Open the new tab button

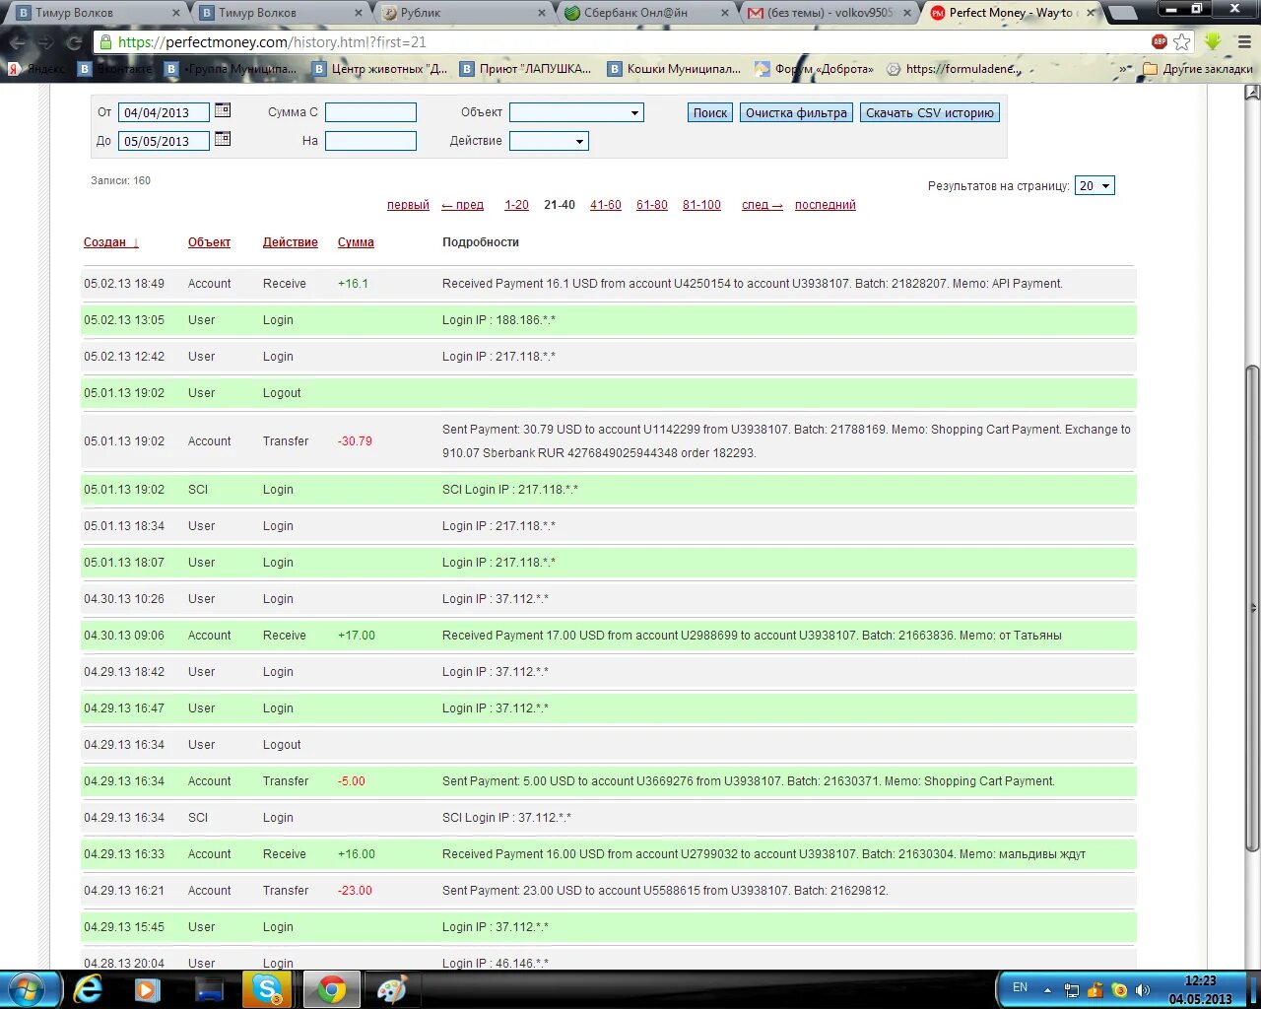pos(1121,13)
